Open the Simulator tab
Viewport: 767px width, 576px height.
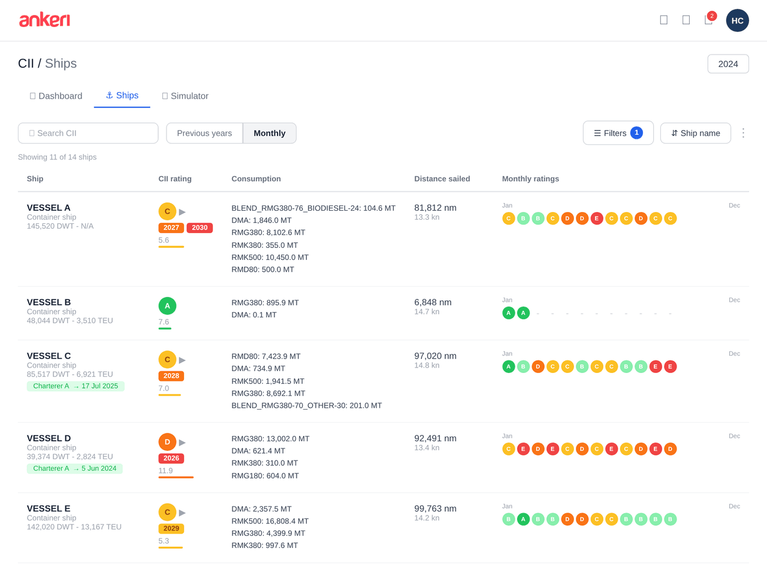pyautogui.click(x=185, y=96)
